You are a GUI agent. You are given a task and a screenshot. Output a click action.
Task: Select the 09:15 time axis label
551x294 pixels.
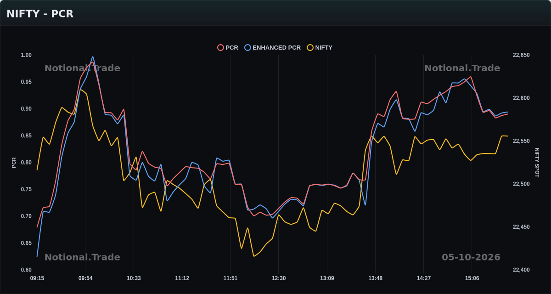coord(37,278)
